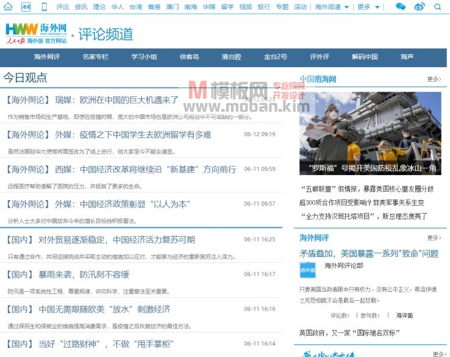Open link 英国政府,又一家国际驰名双标
This screenshot has width=450, height=357.
[349, 333]
